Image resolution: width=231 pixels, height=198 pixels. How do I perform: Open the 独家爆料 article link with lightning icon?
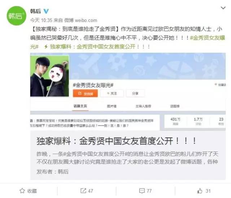coord(100,47)
